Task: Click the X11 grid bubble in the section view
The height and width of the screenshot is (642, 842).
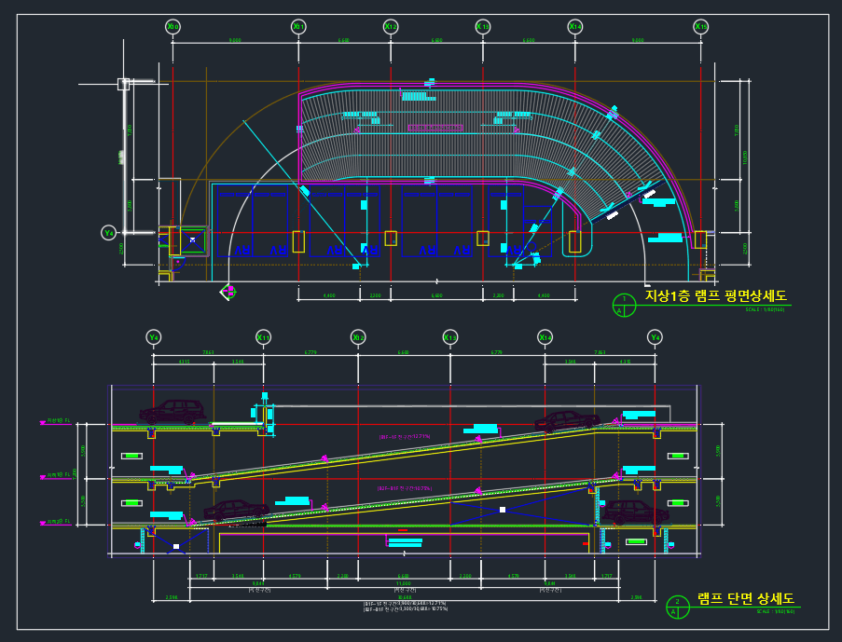Action: click(263, 337)
